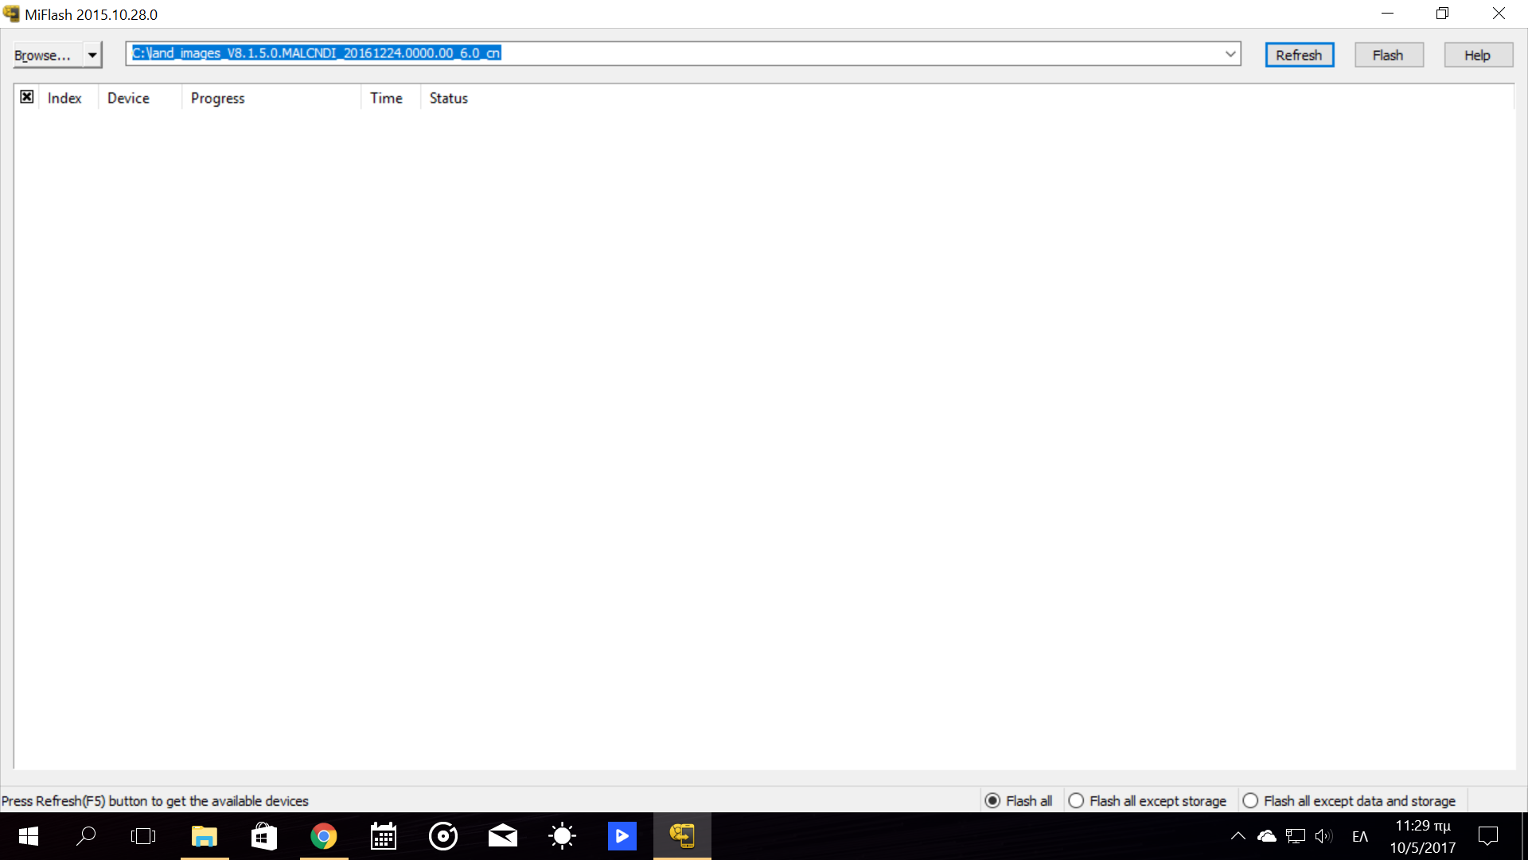Image resolution: width=1528 pixels, height=860 pixels.
Task: Select Flash all except data and storage
Action: (1250, 801)
